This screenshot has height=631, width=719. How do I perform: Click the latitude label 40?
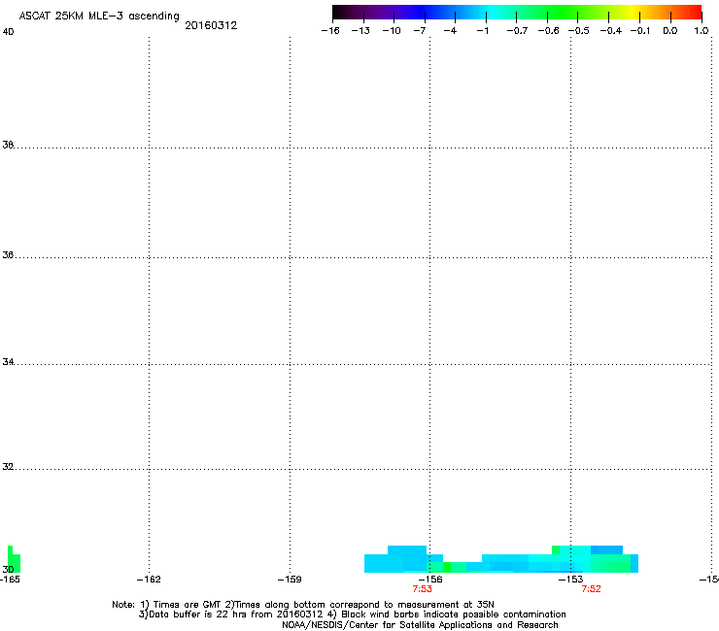point(8,32)
